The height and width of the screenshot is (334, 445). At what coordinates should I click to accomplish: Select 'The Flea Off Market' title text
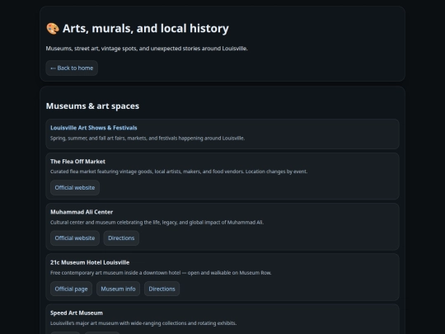(77, 162)
